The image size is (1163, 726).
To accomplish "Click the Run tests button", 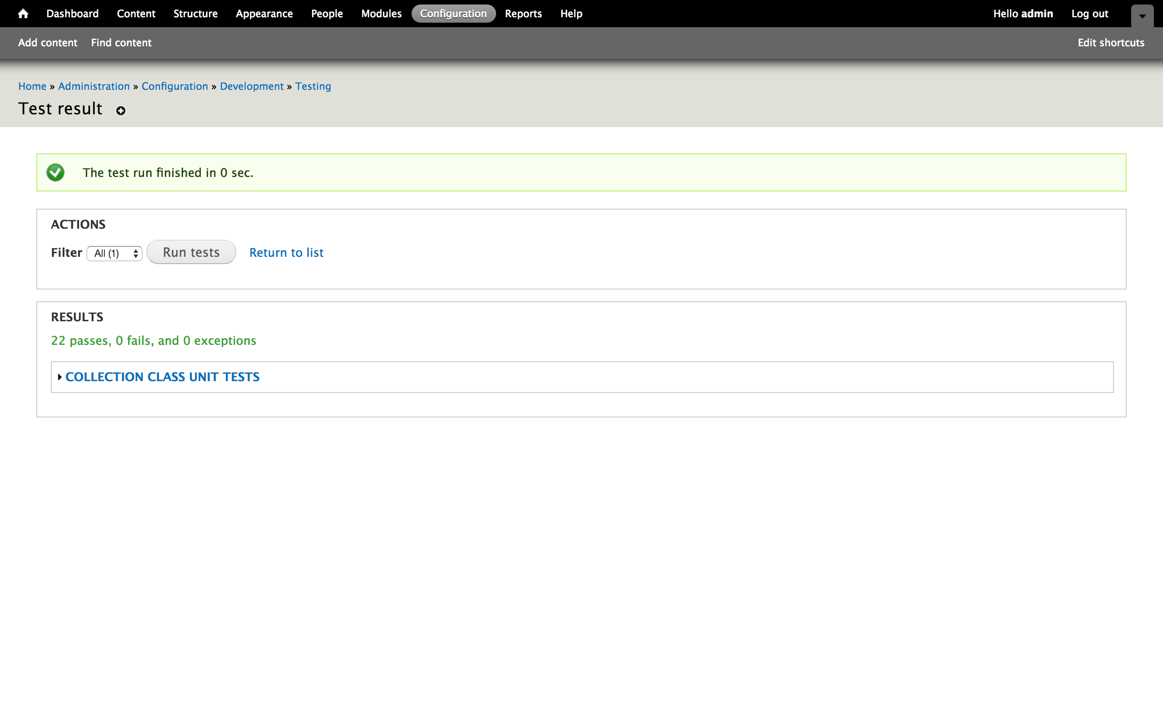I will pyautogui.click(x=191, y=252).
